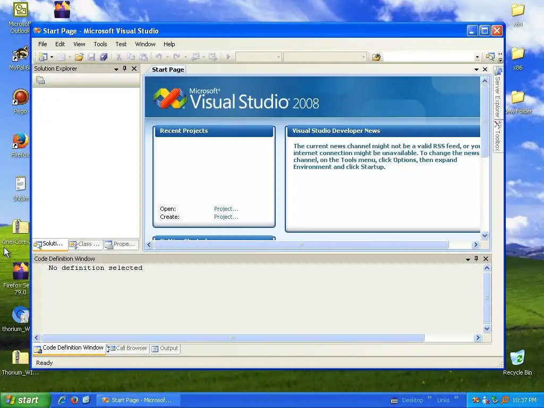Click the Find in Files toolbar icon
The height and width of the screenshot is (408, 544).
[x=376, y=57]
